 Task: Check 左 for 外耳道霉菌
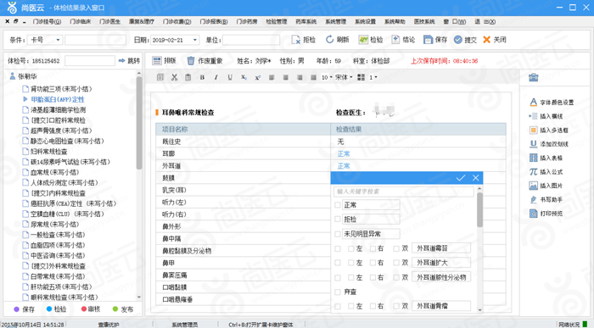351,248
